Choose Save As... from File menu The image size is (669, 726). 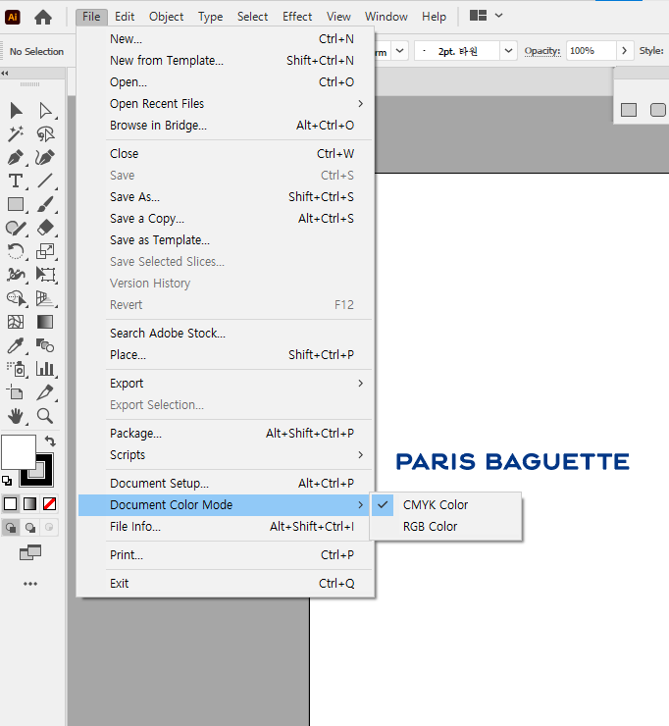pyautogui.click(x=226, y=197)
